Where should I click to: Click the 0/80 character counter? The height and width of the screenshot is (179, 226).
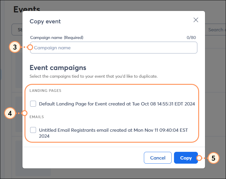click(x=191, y=38)
